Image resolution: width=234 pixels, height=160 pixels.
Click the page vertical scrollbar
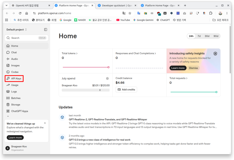(230, 49)
